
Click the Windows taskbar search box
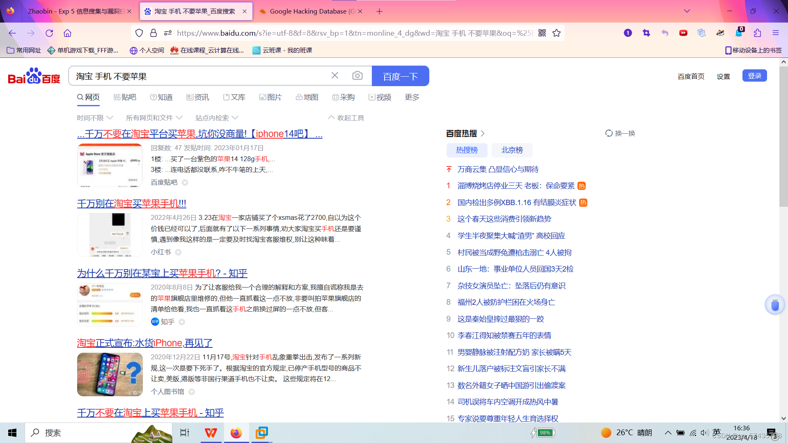(98, 433)
